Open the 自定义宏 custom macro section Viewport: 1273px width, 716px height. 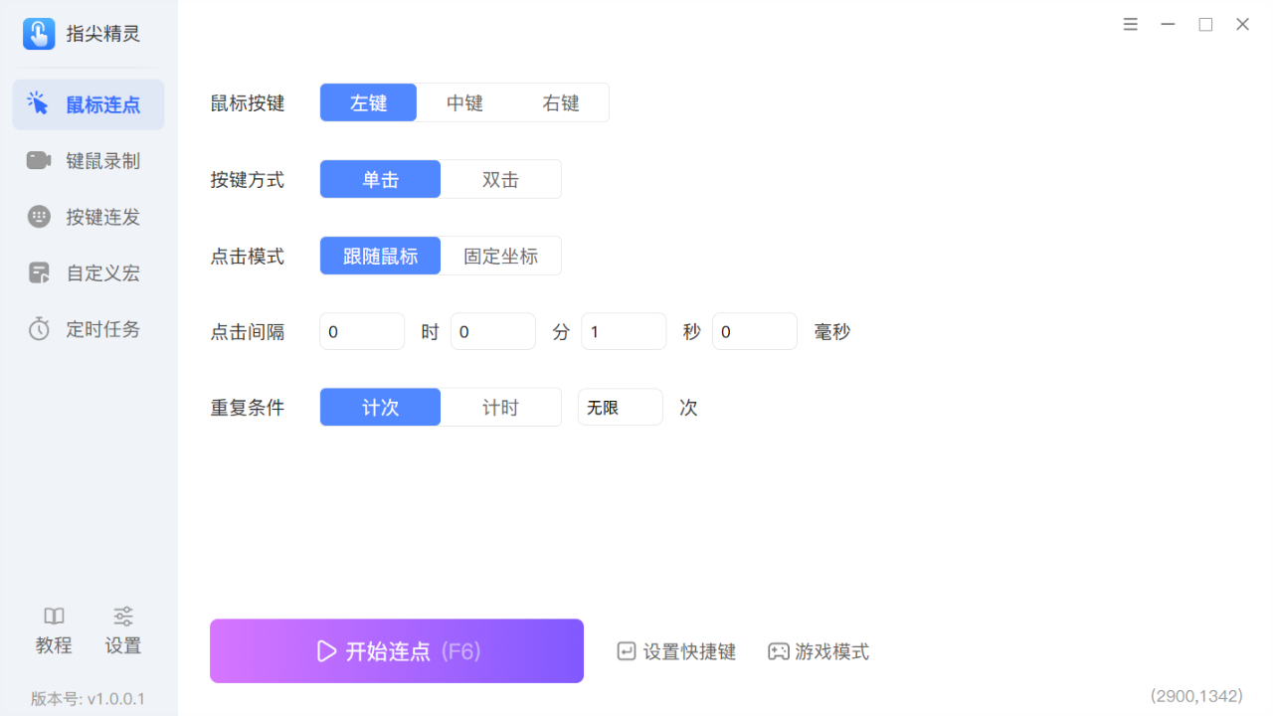pyautogui.click(x=89, y=272)
